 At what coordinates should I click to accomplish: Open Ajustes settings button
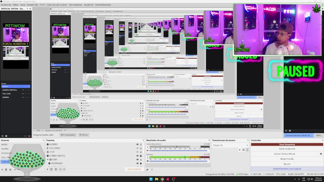(x=287, y=164)
